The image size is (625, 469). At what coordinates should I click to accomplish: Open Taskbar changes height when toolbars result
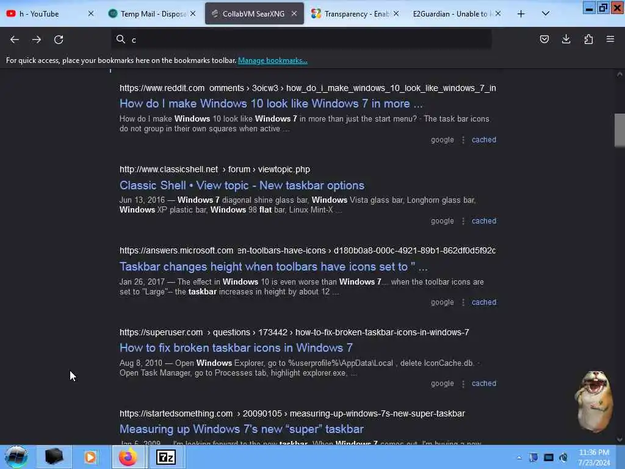click(273, 266)
